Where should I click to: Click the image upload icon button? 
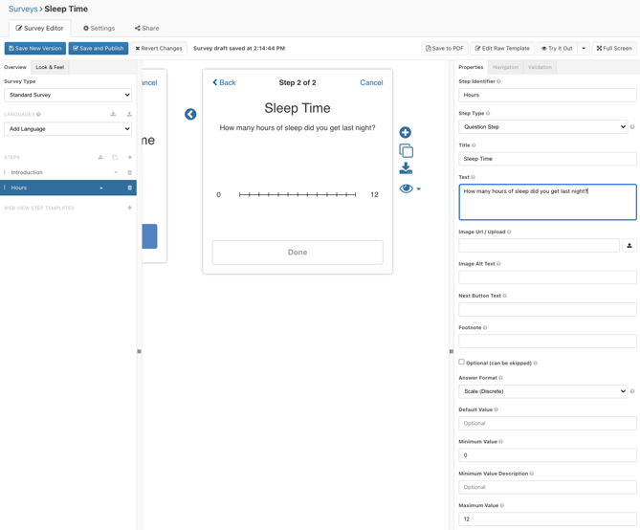pyautogui.click(x=629, y=246)
